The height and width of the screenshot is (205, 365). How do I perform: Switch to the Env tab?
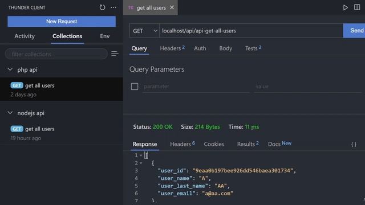tap(105, 36)
